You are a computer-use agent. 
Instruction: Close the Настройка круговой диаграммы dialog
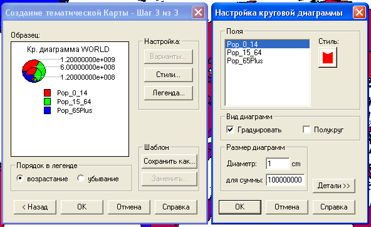click(359, 12)
